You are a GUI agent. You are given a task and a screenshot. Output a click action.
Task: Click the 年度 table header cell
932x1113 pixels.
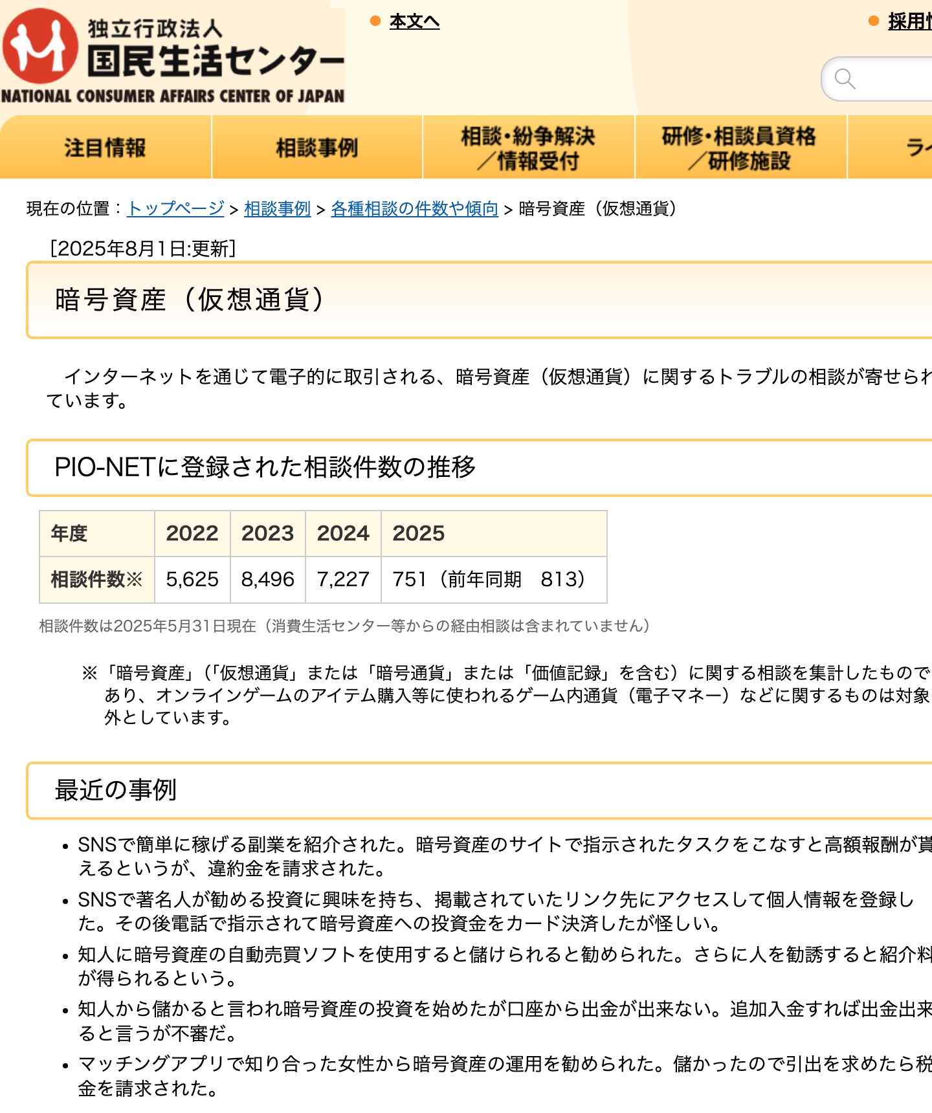[97, 533]
